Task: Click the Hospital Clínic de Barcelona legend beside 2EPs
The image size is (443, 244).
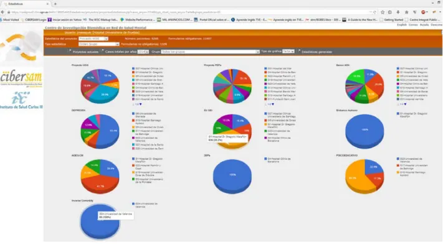Action: pyautogui.click(x=279, y=160)
